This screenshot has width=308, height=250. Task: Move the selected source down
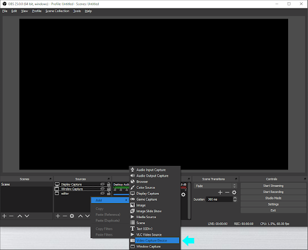coord(87,216)
